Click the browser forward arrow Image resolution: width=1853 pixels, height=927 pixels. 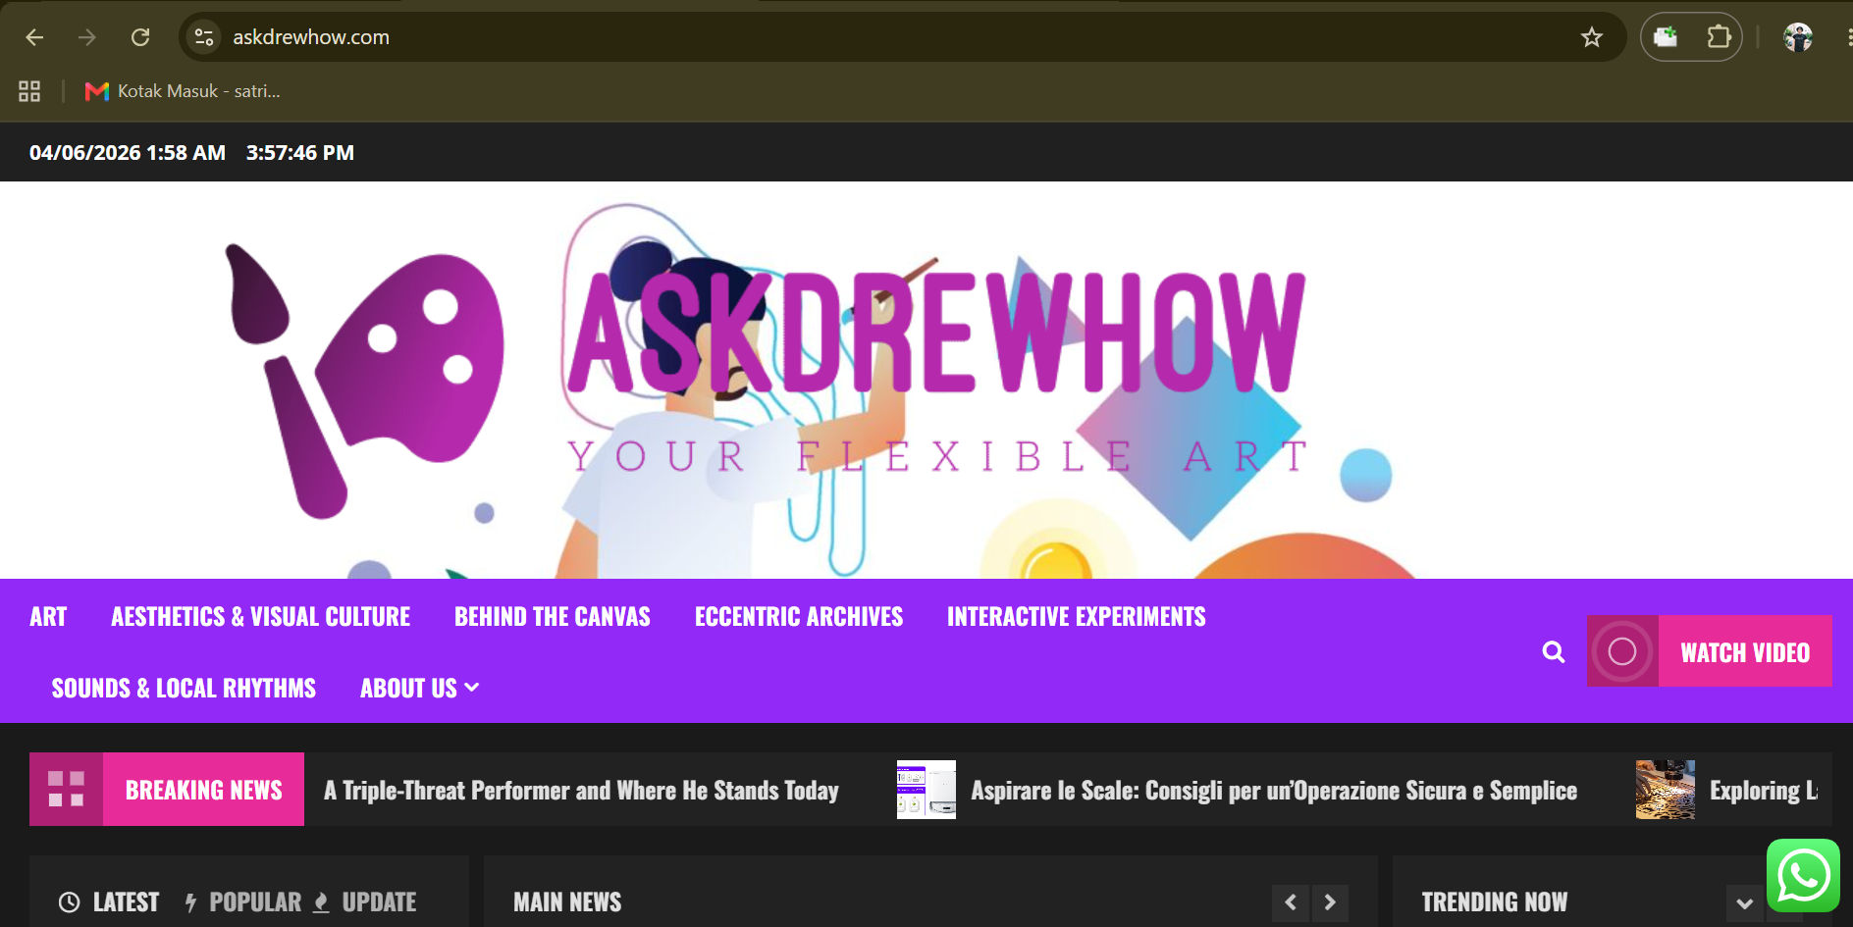87,37
